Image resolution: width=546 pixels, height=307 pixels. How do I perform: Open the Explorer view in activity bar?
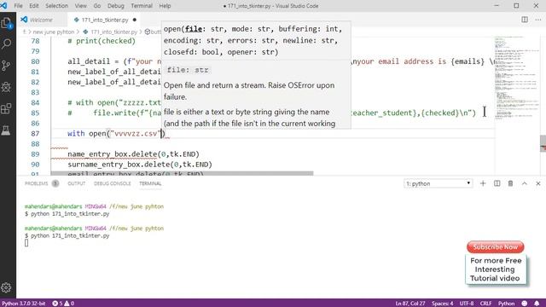point(6,23)
